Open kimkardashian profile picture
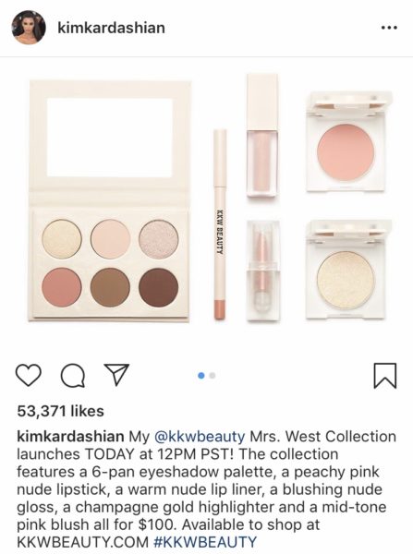The height and width of the screenshot is (554, 413). 29,27
